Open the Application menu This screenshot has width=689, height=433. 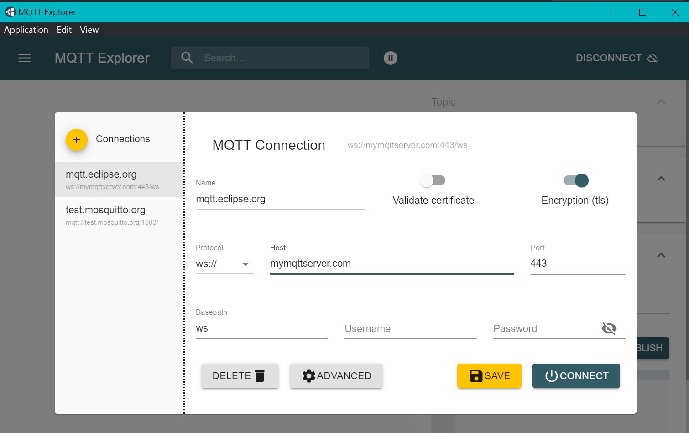pyautogui.click(x=26, y=30)
